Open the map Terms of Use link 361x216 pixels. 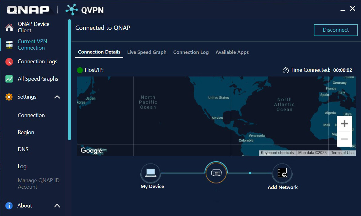click(342, 153)
